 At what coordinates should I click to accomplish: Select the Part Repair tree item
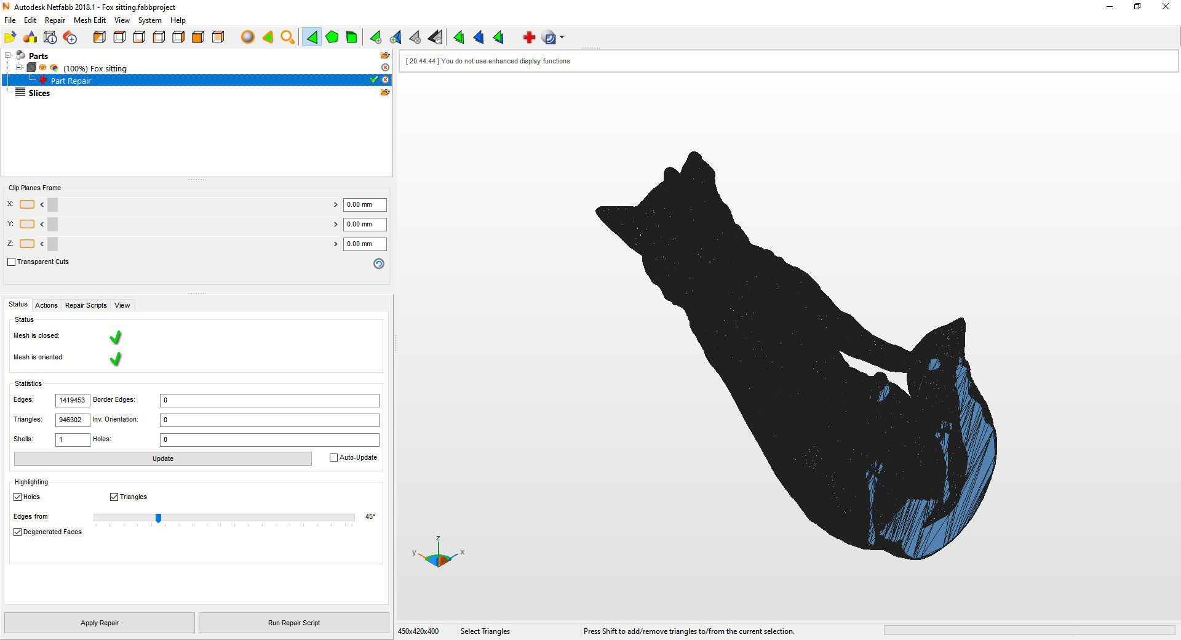71,81
